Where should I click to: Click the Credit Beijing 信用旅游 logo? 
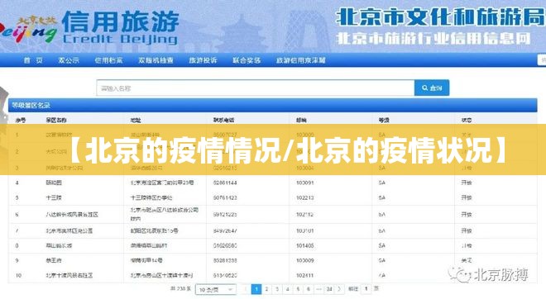[89, 29]
